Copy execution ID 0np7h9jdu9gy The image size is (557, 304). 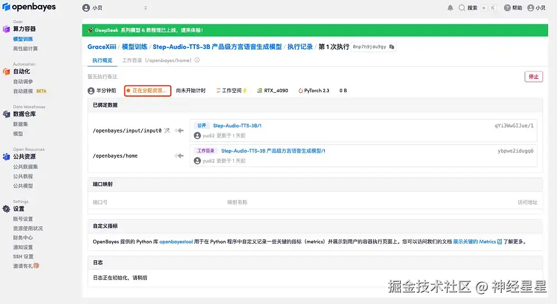[x=392, y=46]
